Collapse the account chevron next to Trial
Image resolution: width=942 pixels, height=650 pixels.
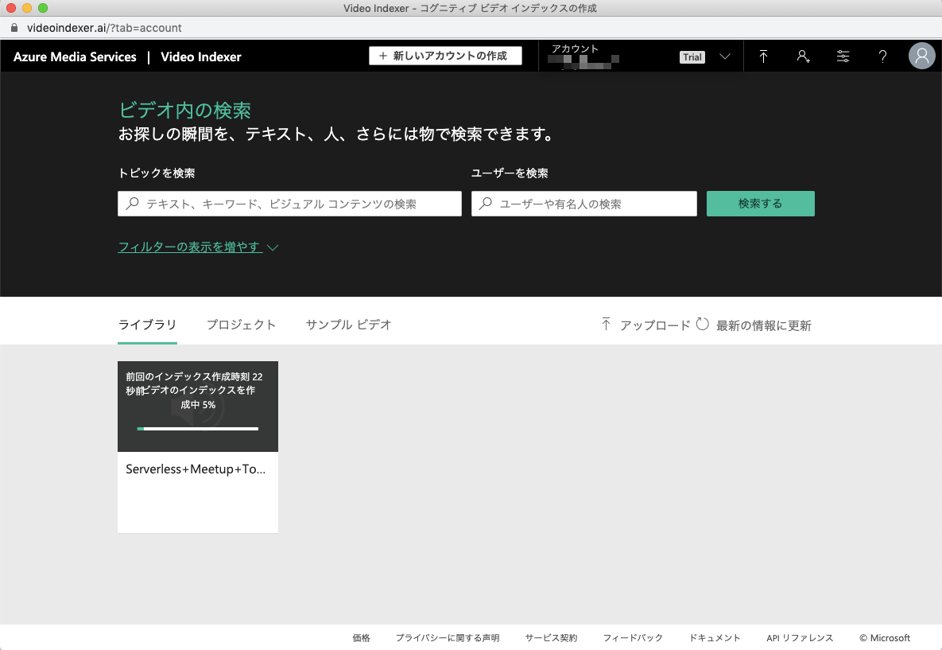coord(724,56)
